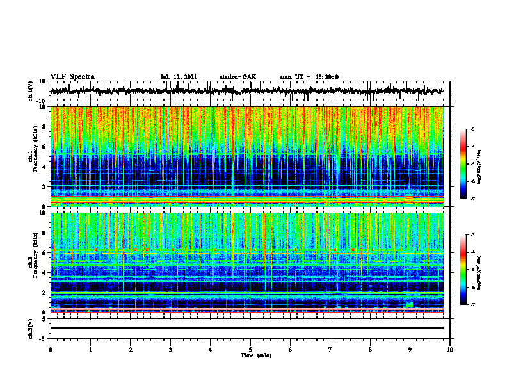Click the time axis tick label 5
Viewport: 507px width, 392px height.
[x=250, y=350]
